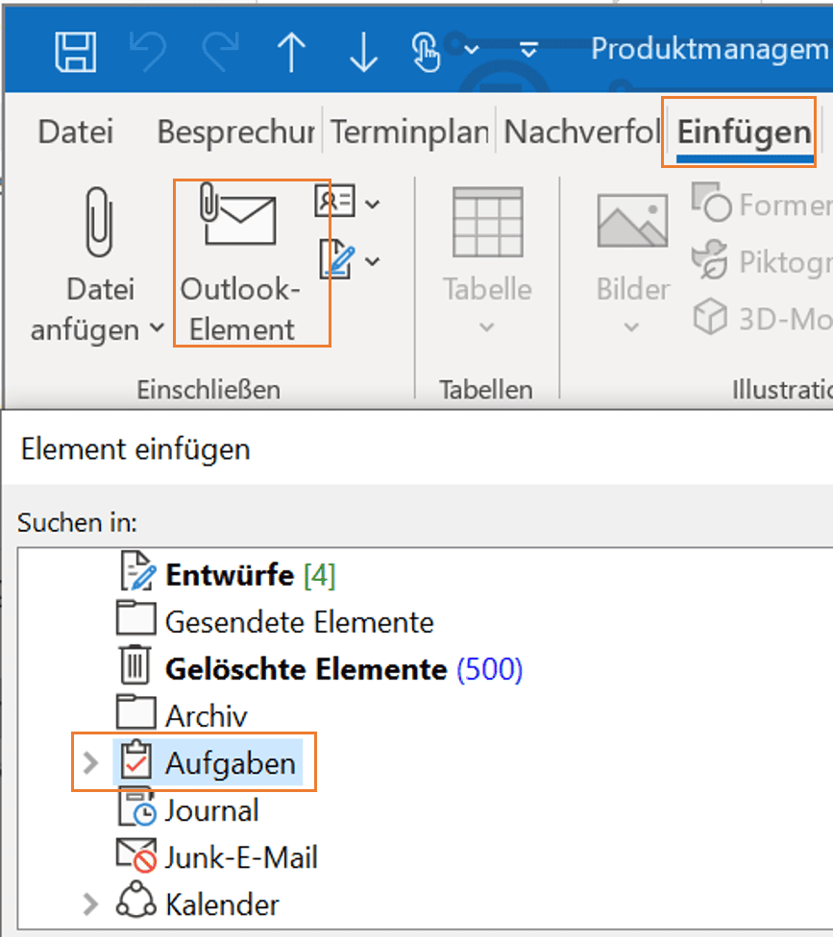Go to previous item with the up arrow
Viewport: 833px width, 937px height.
click(x=291, y=52)
